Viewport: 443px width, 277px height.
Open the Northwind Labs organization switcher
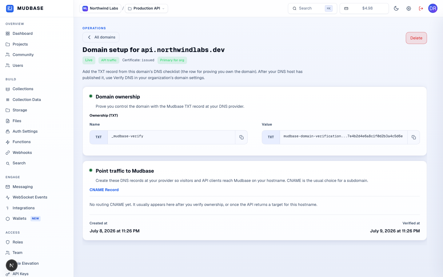pos(100,8)
